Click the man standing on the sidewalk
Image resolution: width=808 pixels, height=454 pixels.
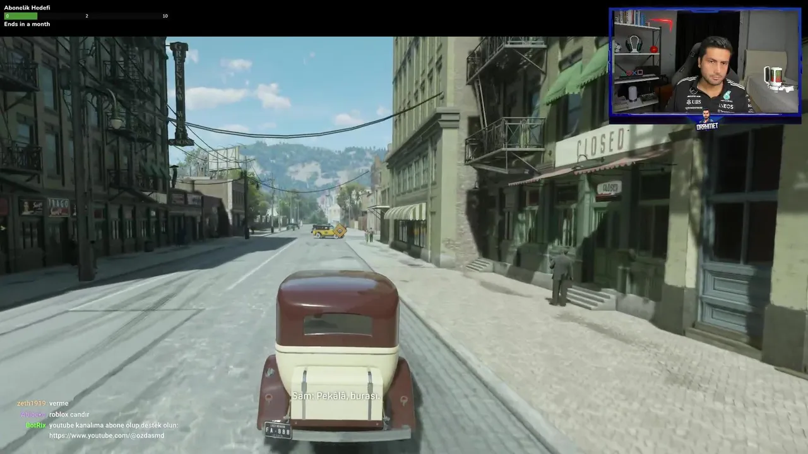560,277
